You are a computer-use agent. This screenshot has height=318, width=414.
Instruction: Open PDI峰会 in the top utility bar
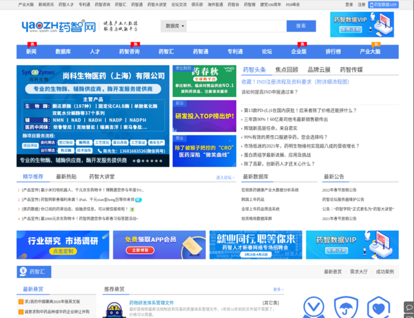pyautogui.click(x=292, y=4)
